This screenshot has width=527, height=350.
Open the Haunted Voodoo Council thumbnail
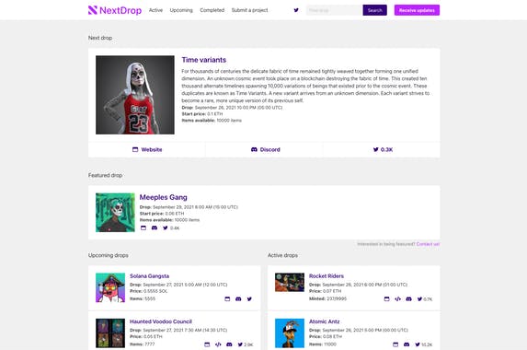click(x=110, y=333)
